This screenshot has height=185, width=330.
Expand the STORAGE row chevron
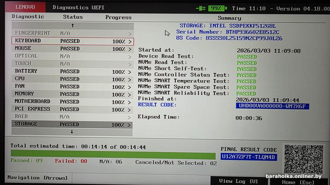click(129, 125)
